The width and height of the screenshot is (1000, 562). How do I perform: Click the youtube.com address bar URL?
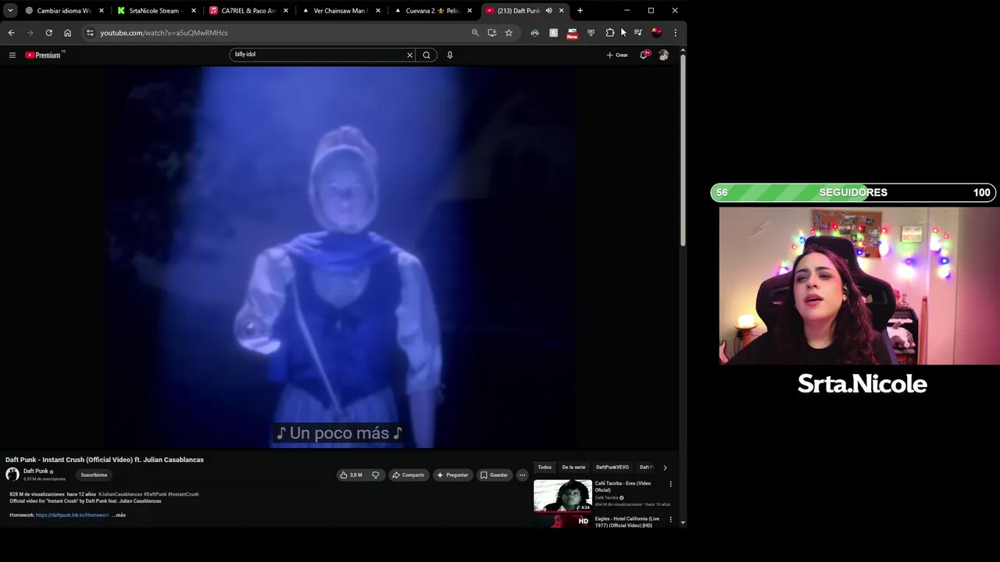(x=164, y=33)
